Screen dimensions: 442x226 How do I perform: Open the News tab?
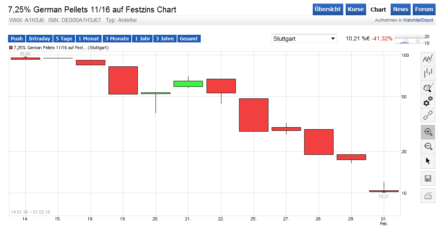point(401,9)
